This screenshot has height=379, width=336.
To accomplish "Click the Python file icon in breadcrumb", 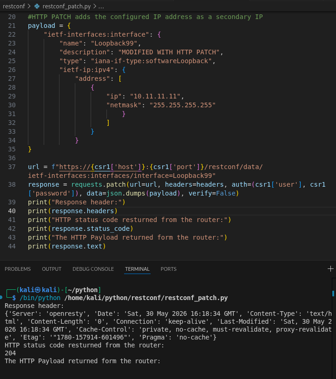I will coord(37,7).
